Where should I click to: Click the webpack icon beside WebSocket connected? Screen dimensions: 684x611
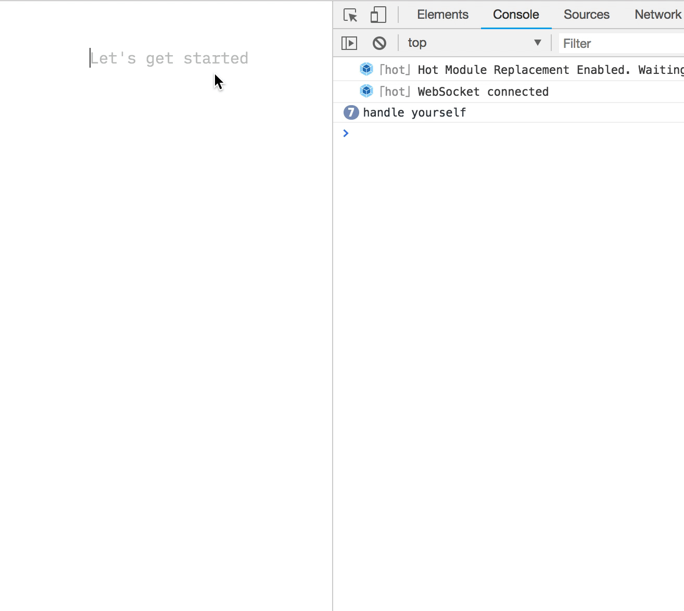[366, 91]
